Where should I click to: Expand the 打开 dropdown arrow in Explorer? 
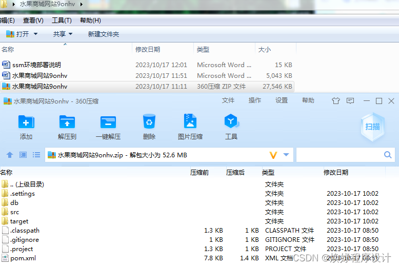(x=35, y=34)
